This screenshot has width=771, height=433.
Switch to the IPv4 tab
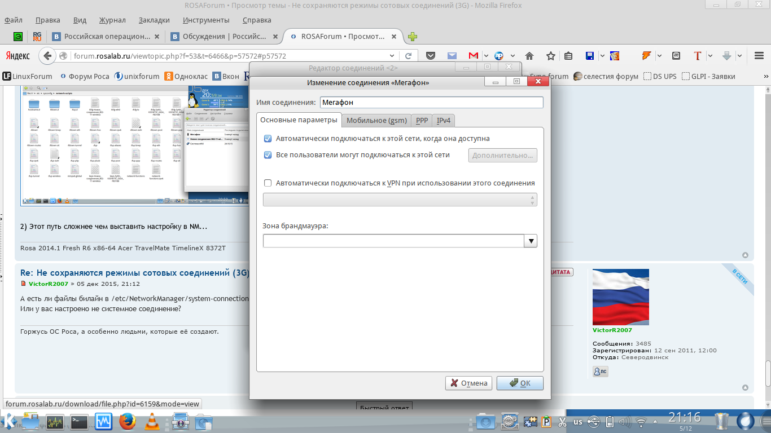pos(444,120)
